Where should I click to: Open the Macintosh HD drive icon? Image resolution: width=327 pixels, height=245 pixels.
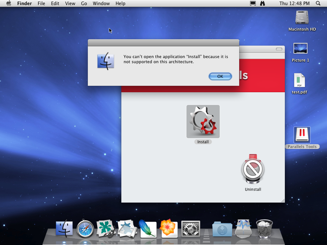[x=302, y=17]
